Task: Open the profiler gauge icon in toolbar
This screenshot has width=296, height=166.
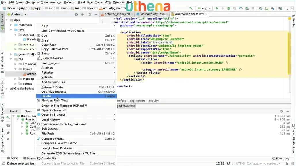Action: tap(241, 8)
